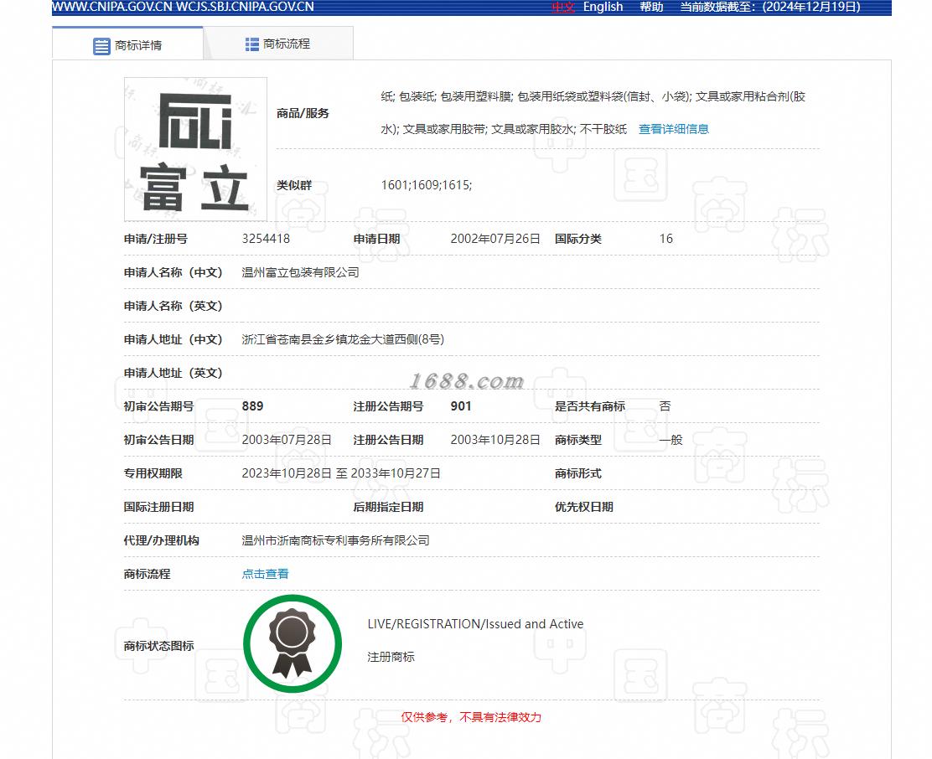Click the 注册商标 status label
The image size is (932, 759).
click(x=391, y=657)
